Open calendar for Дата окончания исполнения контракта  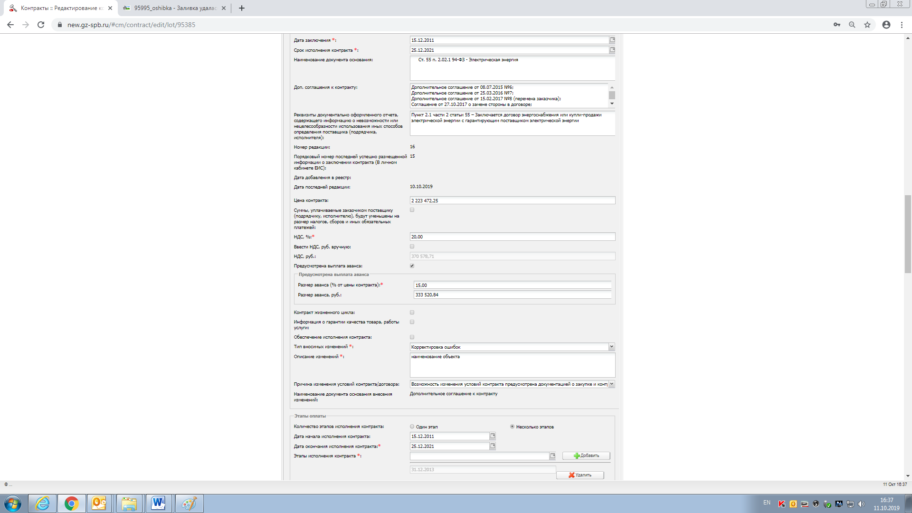(493, 446)
